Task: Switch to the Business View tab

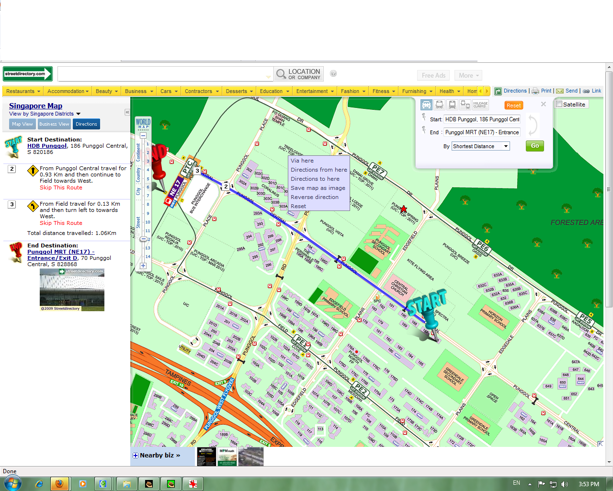Action: pos(54,124)
